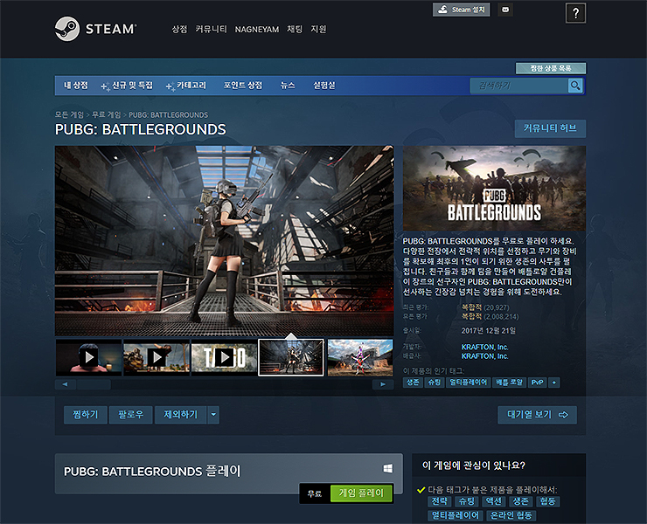Click the Steam 설치 install button
The width and height of the screenshot is (647, 524).
462,10
